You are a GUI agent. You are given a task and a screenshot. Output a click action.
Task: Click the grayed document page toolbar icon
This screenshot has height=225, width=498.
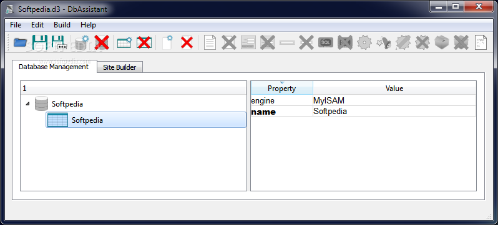tap(210, 42)
